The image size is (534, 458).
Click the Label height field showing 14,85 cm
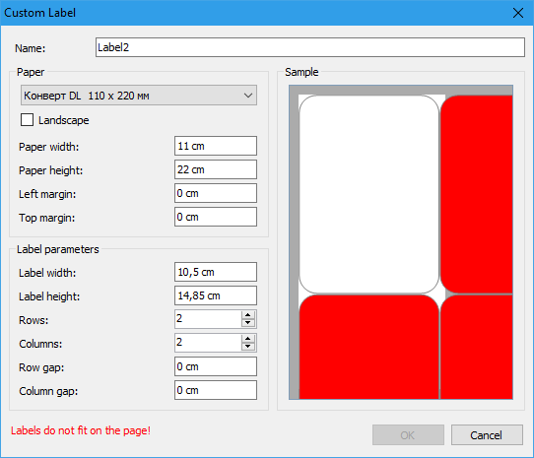click(x=216, y=295)
